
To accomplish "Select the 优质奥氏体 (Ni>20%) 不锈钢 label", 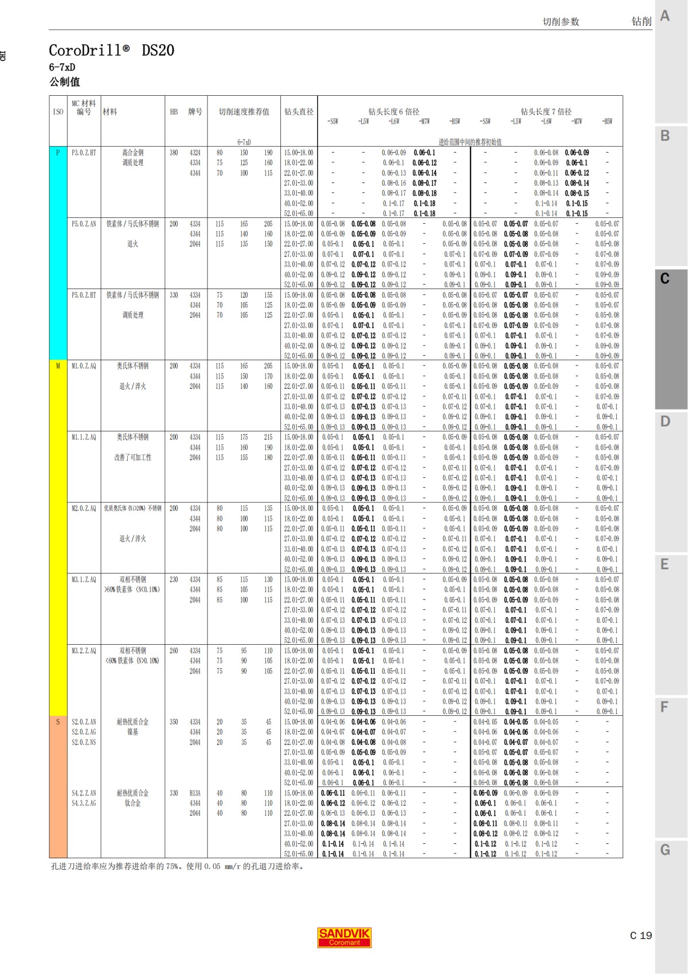I will click(132, 508).
